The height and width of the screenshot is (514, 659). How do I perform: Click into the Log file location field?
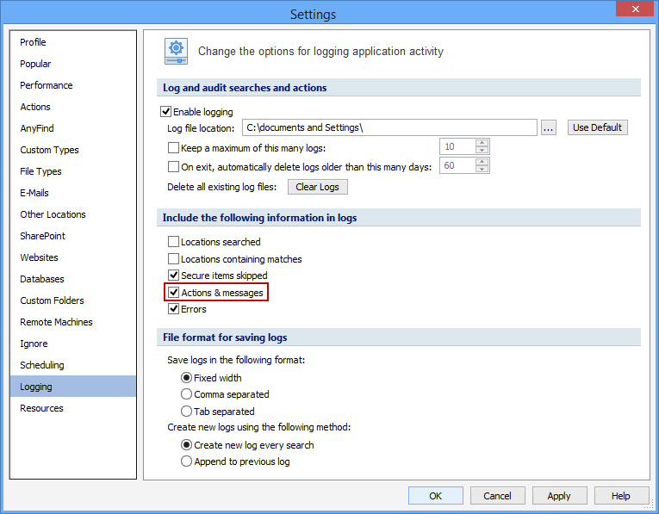(x=389, y=127)
